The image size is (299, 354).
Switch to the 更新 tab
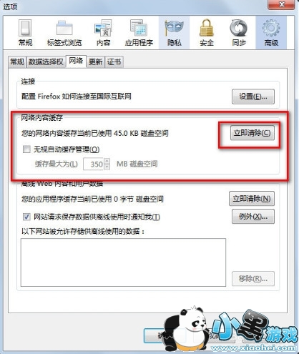(95, 62)
